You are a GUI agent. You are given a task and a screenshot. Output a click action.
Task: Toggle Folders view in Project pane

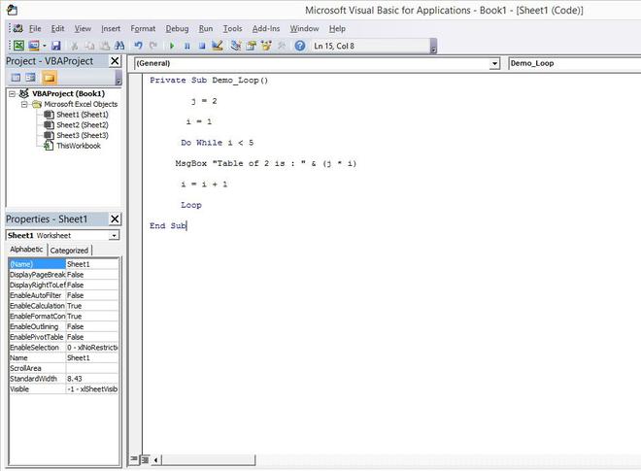pos(50,78)
